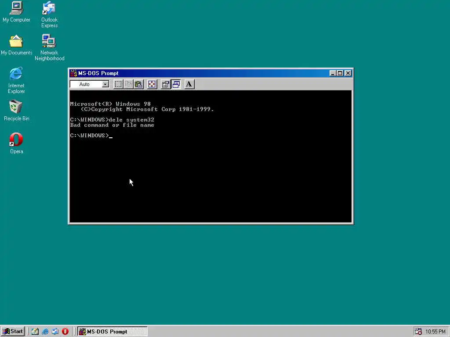This screenshot has height=337, width=450.
Task: Click MS-DOS Prompt taskbar button
Action: 112,332
